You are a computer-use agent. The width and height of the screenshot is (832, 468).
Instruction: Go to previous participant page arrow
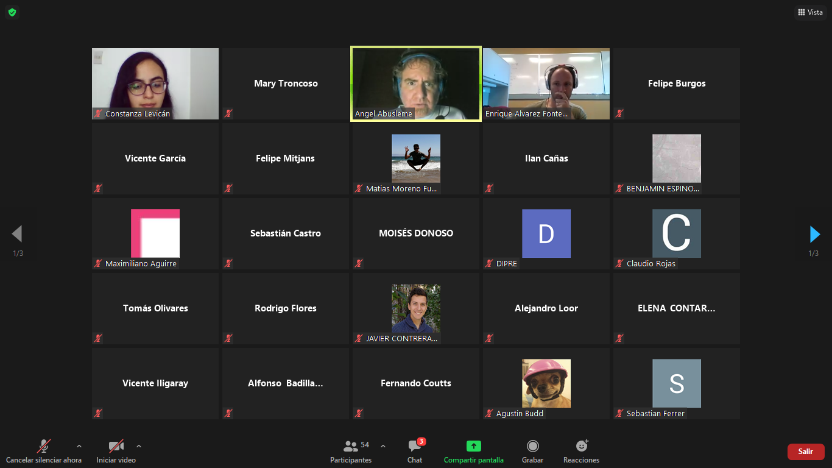17,234
